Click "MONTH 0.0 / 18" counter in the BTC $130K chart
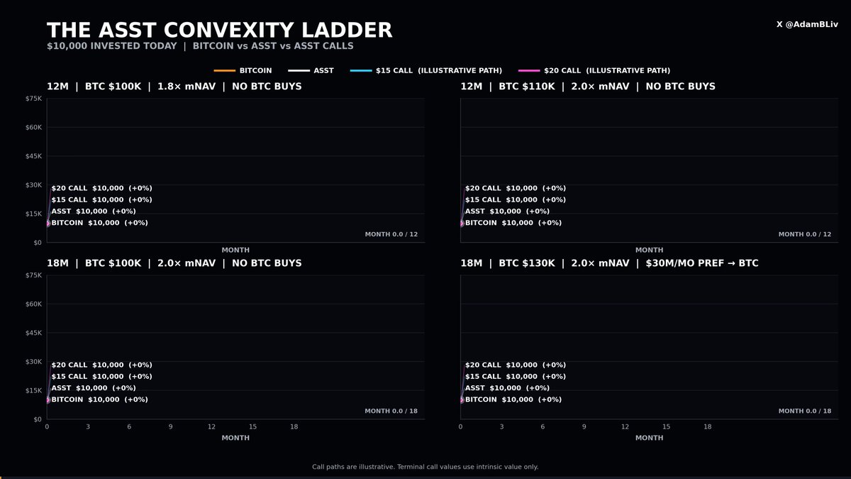The width and height of the screenshot is (851, 479). click(x=805, y=411)
